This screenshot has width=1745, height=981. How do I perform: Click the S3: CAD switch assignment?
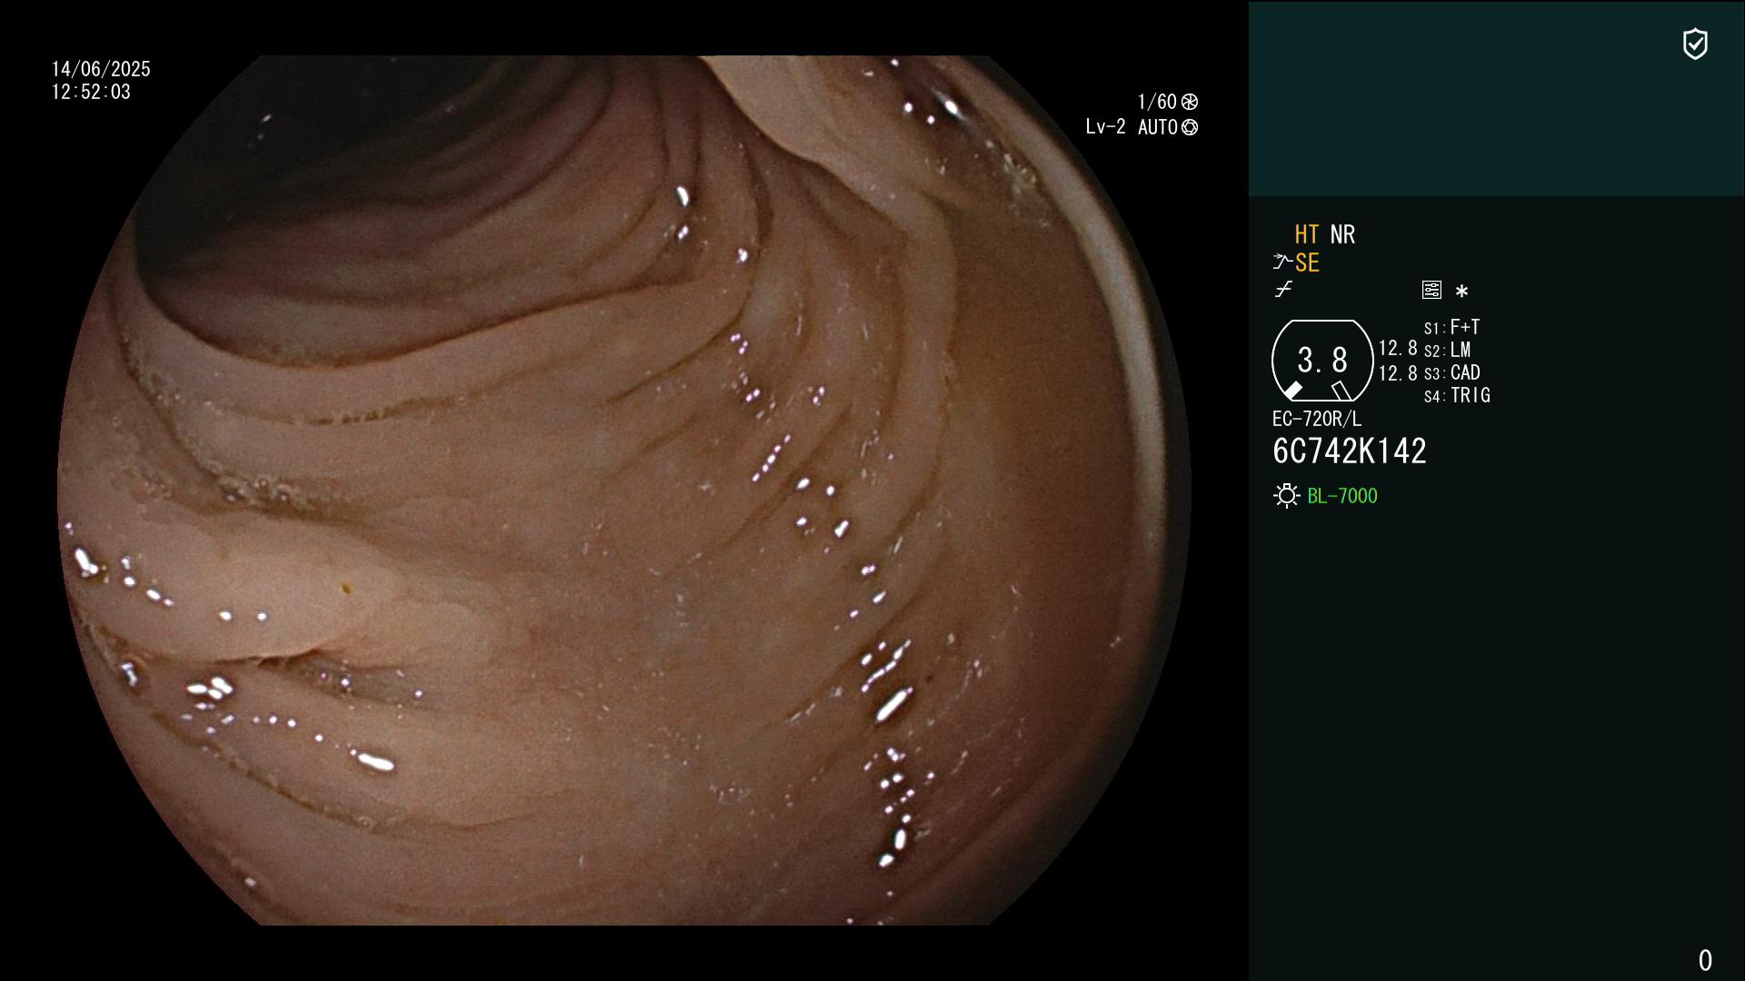pos(1451,372)
